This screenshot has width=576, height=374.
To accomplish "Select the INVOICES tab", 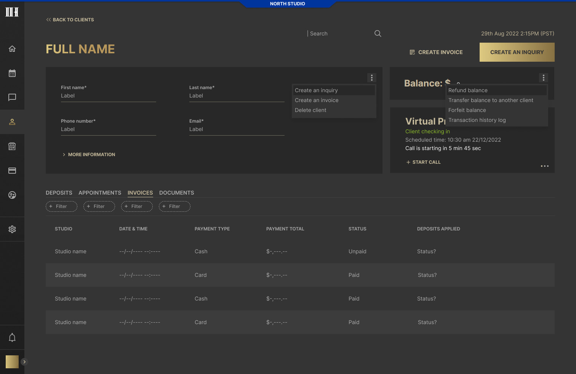I will [x=140, y=193].
